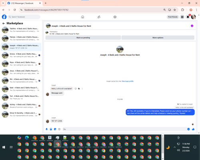Viewport: 200px width, 160px height.
Task: React to 'Hello, is this still available?' message
Action: click(76, 88)
